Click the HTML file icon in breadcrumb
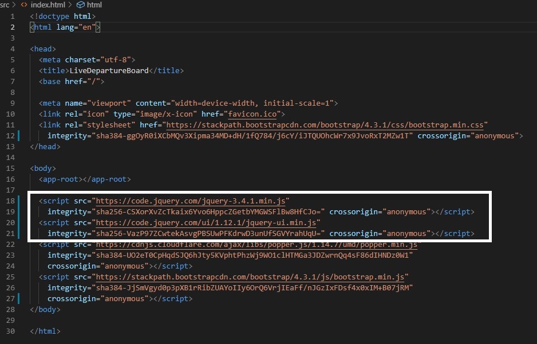This screenshot has width=537, height=344. tap(23, 5)
